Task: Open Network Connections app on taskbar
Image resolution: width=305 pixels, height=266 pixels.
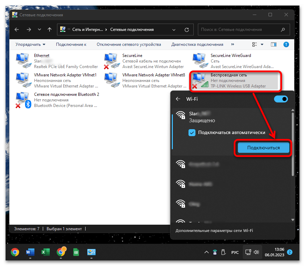Action: coord(91,252)
